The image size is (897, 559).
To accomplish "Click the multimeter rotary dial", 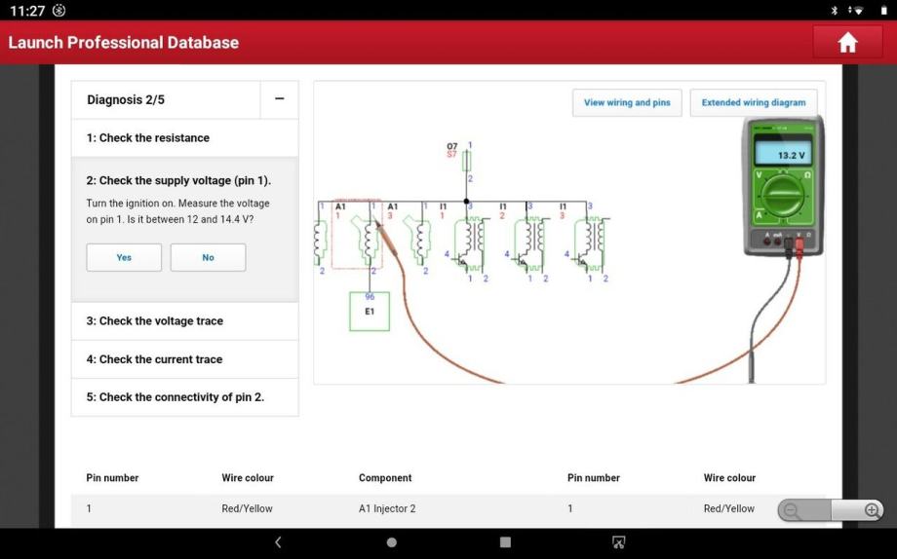I will 781,195.
